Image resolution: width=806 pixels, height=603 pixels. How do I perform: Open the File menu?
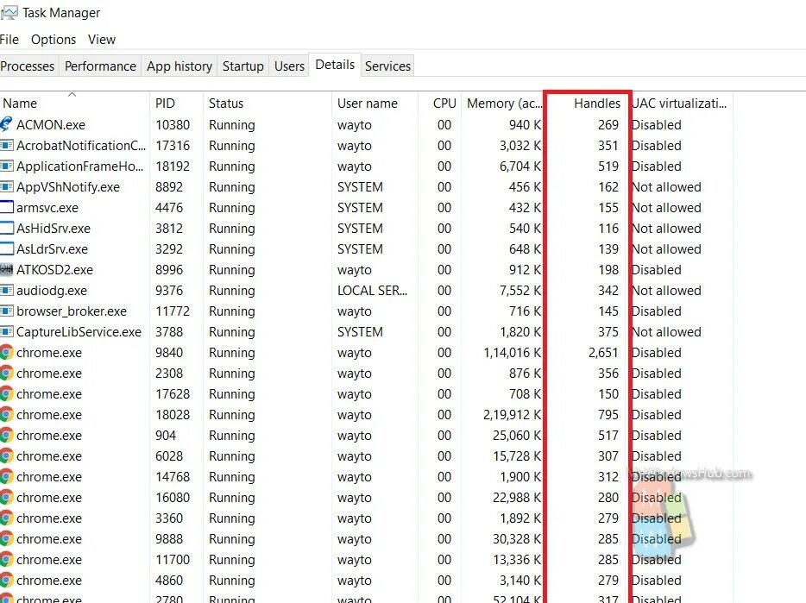pos(9,40)
